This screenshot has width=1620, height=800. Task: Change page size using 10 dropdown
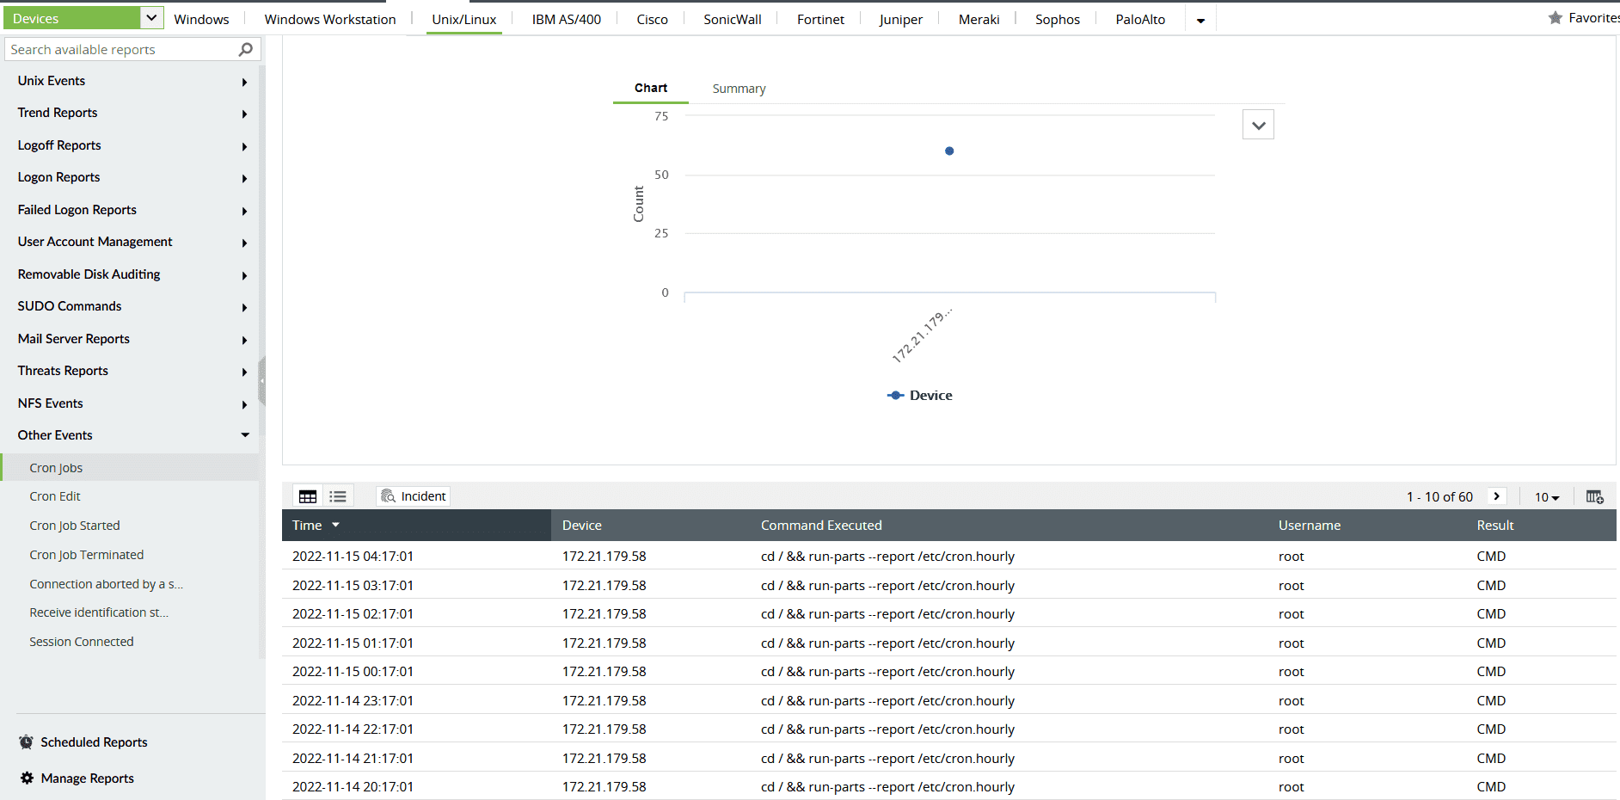[x=1546, y=496]
